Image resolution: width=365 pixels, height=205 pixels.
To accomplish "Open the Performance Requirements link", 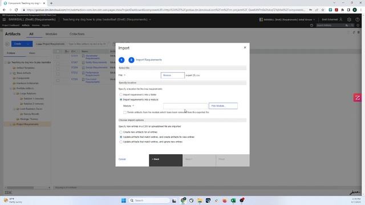I will [92, 74].
